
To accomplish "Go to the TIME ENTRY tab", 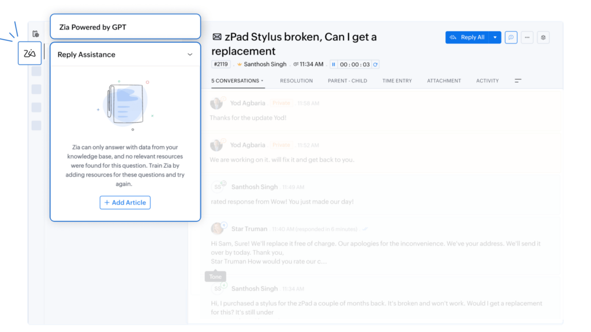I will coord(397,81).
